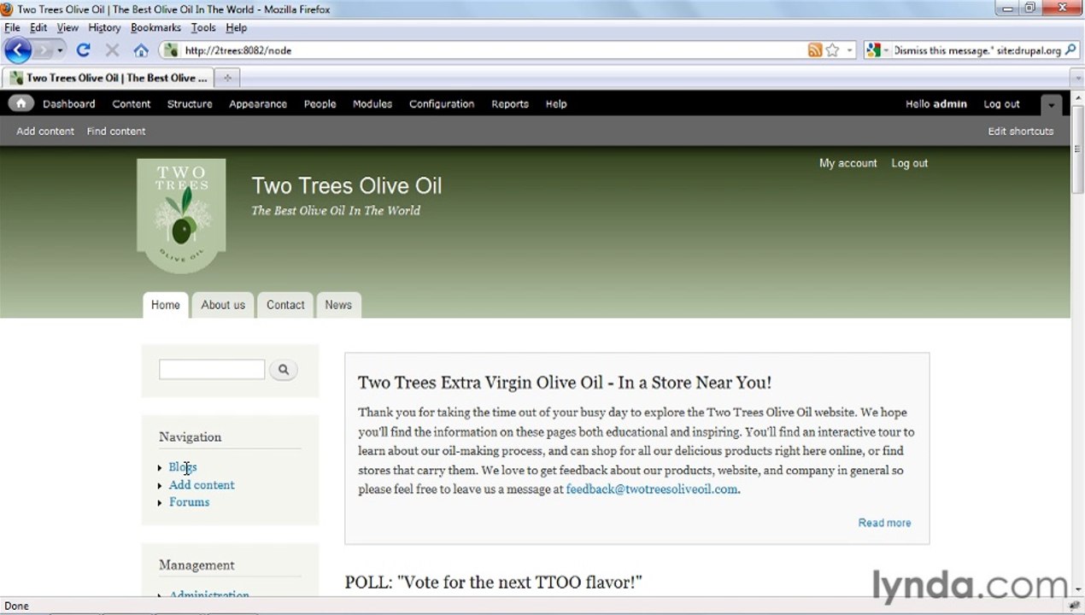Open Add content in the Navigation block
Viewport: 1085px width, 615px height.
click(x=202, y=485)
